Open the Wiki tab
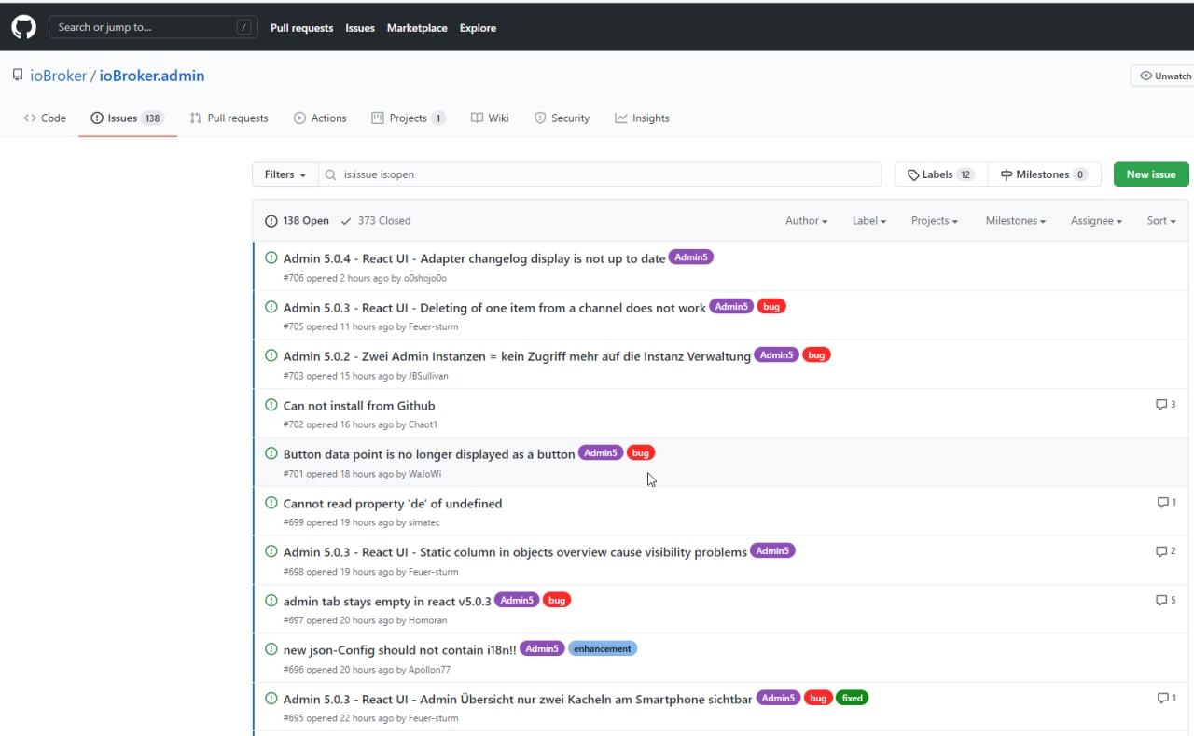This screenshot has height=736, width=1194. (x=490, y=118)
